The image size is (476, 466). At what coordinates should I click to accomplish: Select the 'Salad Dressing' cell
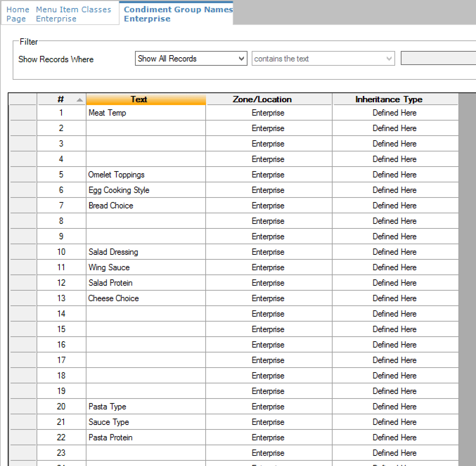pyautogui.click(x=146, y=252)
